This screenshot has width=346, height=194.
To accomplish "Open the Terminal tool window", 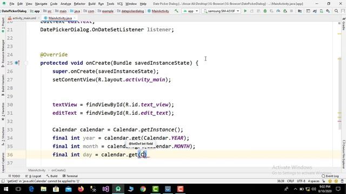I will pos(70,176).
